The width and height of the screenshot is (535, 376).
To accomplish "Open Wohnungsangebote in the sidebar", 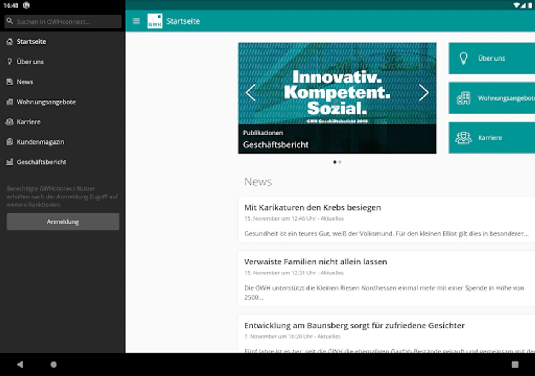I will tap(63, 102).
